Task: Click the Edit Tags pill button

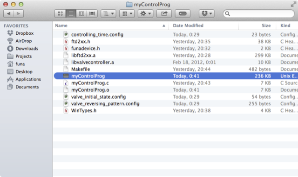Action: [x=183, y=13]
